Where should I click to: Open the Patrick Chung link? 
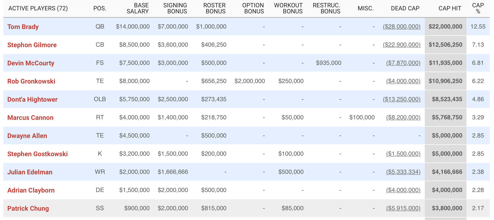tap(28, 208)
